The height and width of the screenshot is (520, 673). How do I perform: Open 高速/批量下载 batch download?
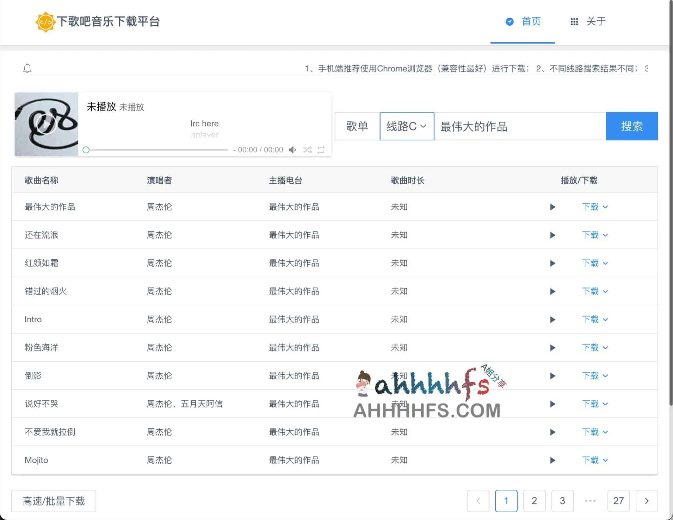[x=54, y=501]
